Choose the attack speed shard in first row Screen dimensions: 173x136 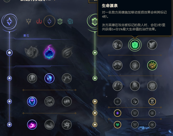coord(135,101)
